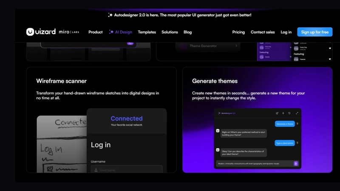Click sparkle icon in announcement banner

(x=110, y=15)
